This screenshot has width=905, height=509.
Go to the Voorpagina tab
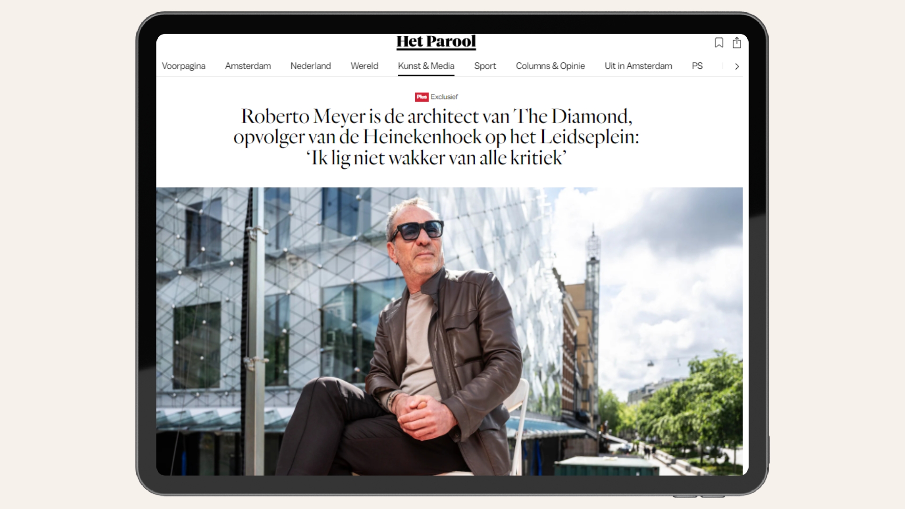click(183, 66)
